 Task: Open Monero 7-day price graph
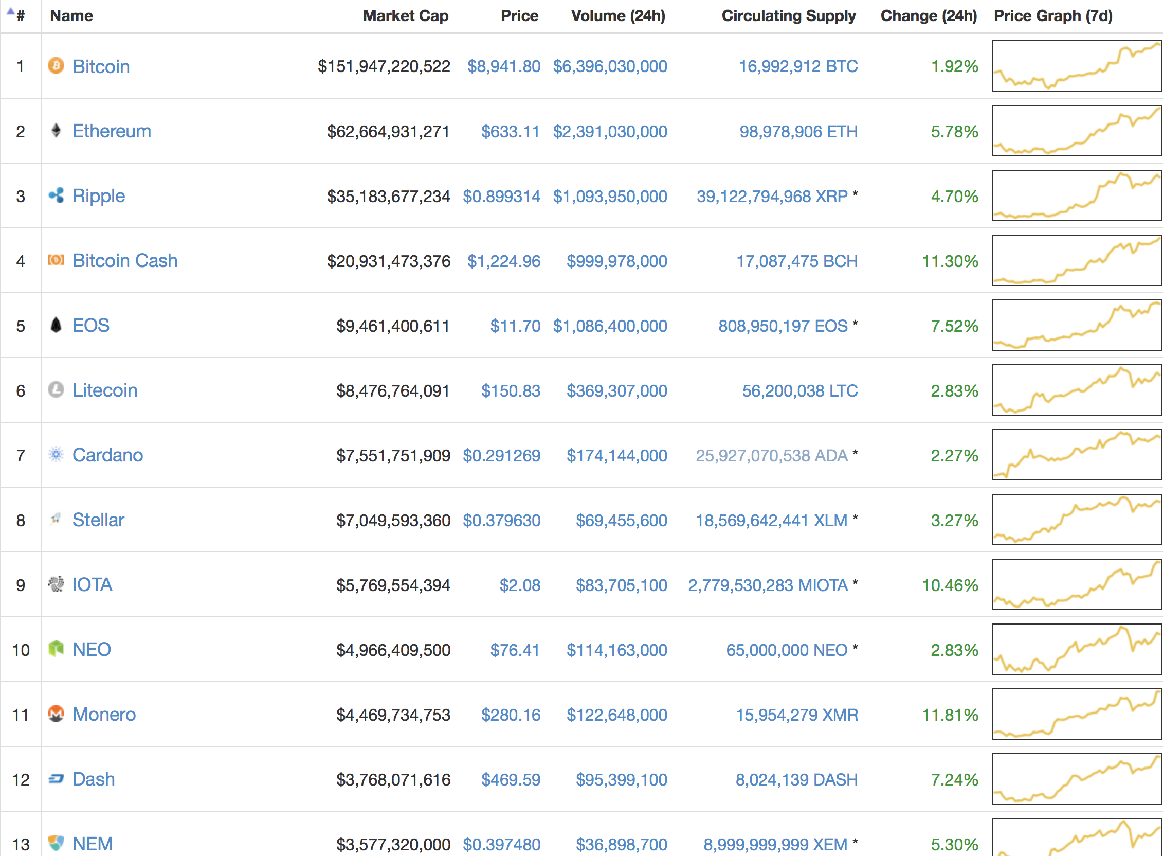pyautogui.click(x=1077, y=714)
